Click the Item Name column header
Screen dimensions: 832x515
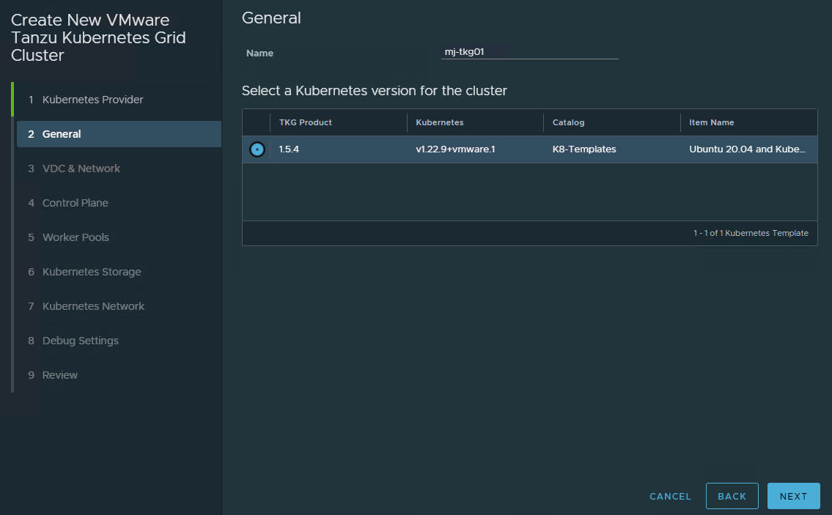click(x=712, y=122)
